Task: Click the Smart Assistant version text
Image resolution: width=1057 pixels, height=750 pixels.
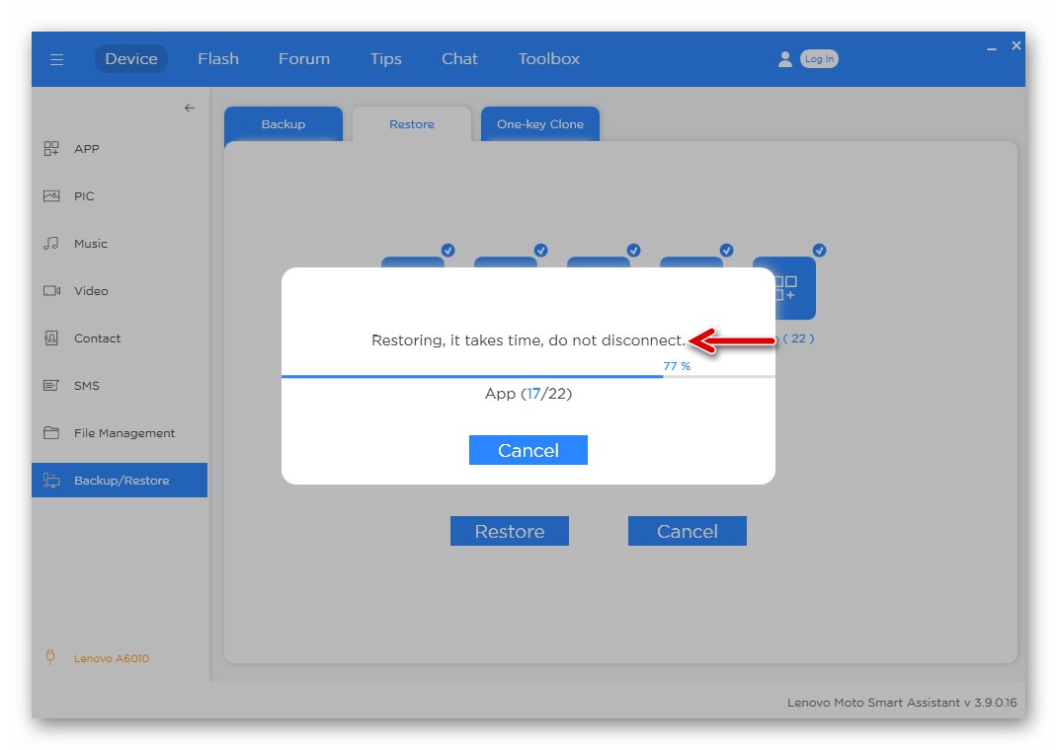Action: [902, 703]
